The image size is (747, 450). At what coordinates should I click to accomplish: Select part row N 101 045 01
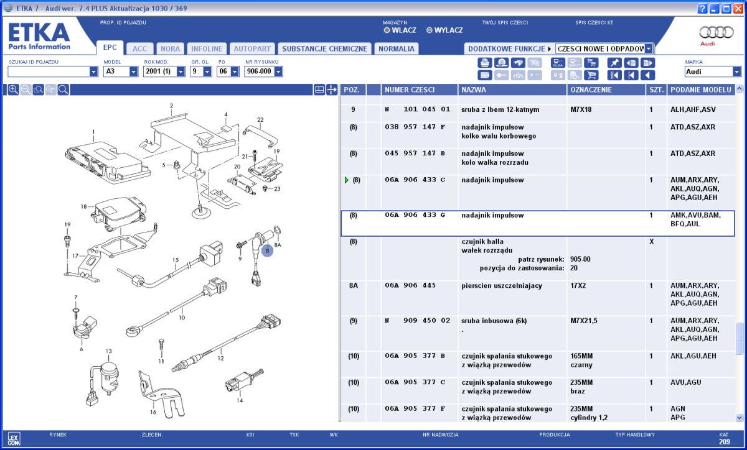click(537, 112)
